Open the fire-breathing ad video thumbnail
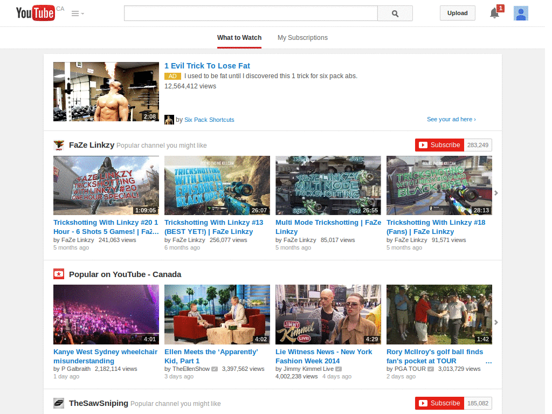Viewport: 552px width, 414px height. (x=106, y=92)
